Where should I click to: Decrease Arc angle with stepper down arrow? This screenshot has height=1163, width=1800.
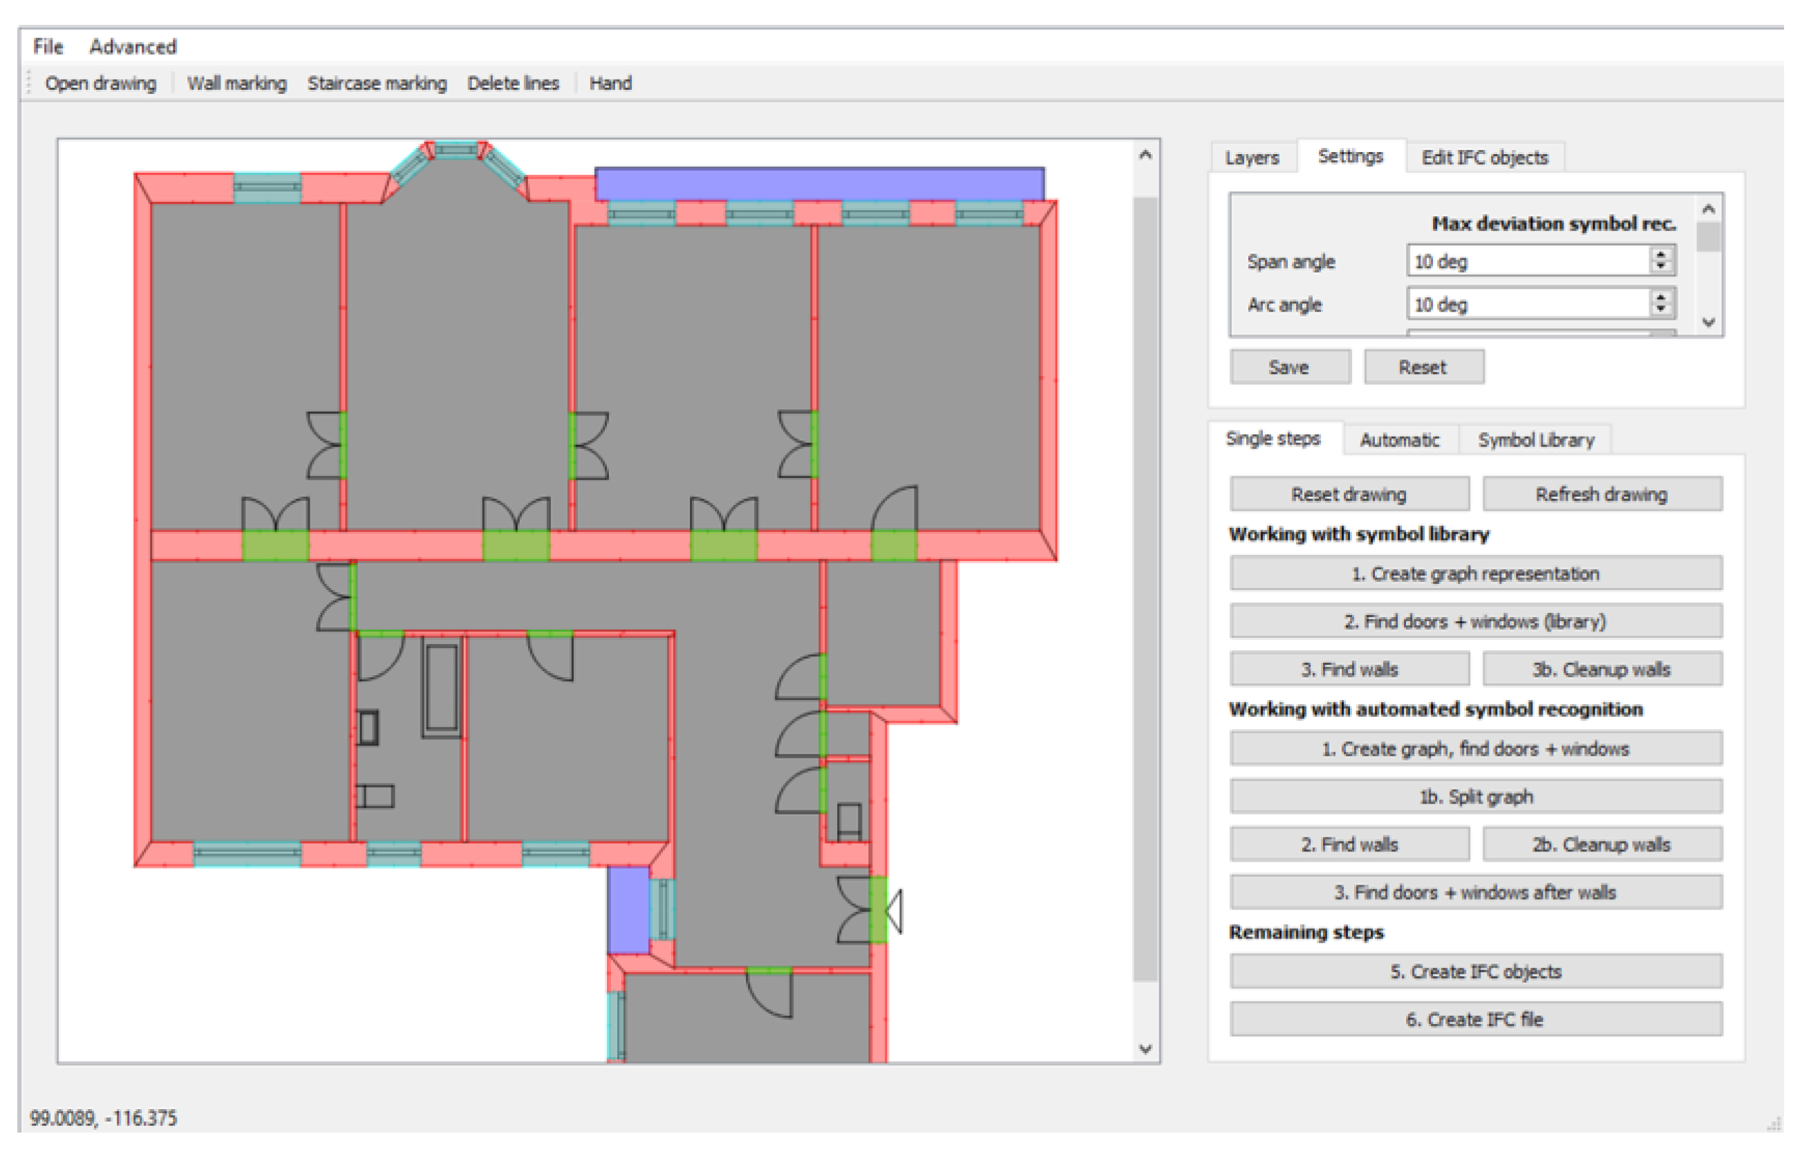[x=1660, y=310]
